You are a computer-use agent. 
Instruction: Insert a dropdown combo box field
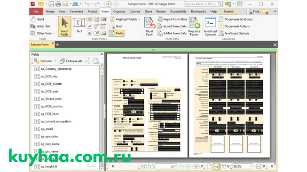[96, 26]
